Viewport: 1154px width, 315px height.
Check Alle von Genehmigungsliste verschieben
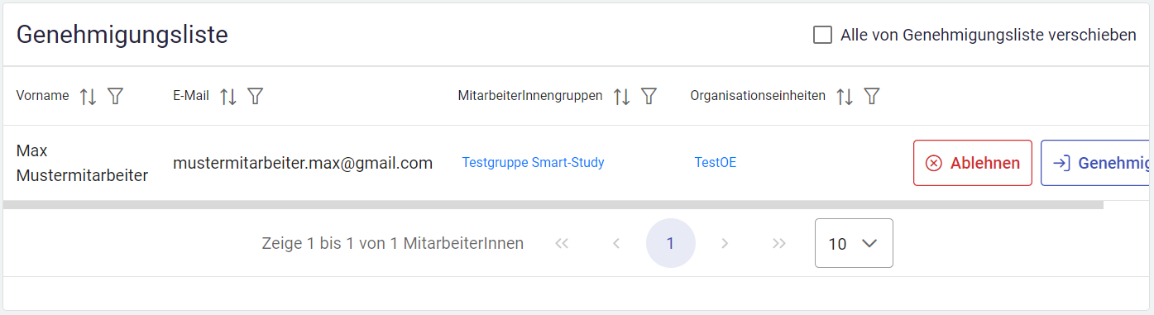click(x=822, y=35)
